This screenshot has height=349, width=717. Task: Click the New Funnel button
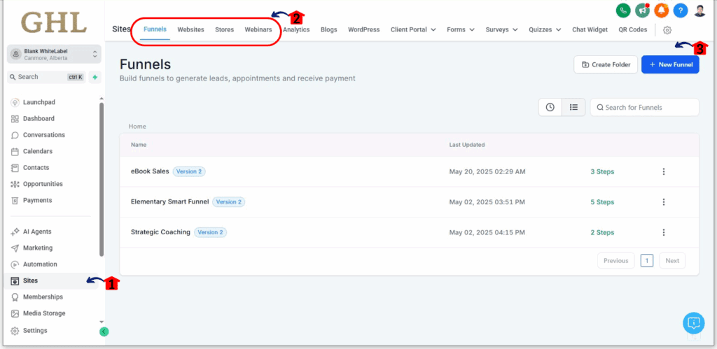point(670,65)
